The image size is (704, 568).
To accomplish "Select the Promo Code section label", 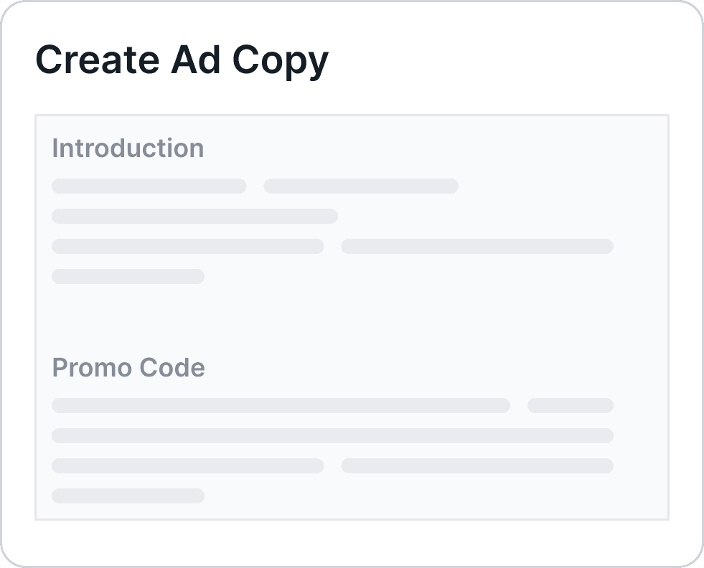I will pyautogui.click(x=128, y=368).
